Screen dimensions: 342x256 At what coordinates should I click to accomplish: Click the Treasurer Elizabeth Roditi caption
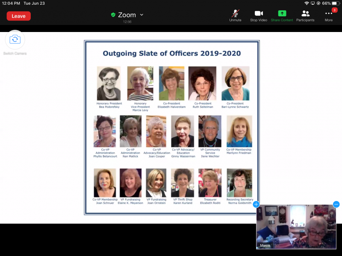210,201
